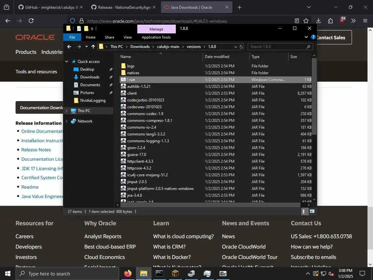Screen dimensions: 373x280
Task: Select Downloads in Quick access
Action: click(x=90, y=77)
